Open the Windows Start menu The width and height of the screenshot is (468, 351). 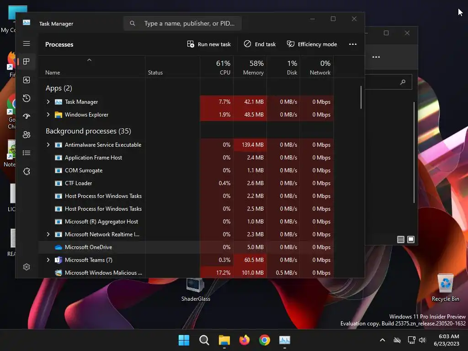pyautogui.click(x=184, y=340)
